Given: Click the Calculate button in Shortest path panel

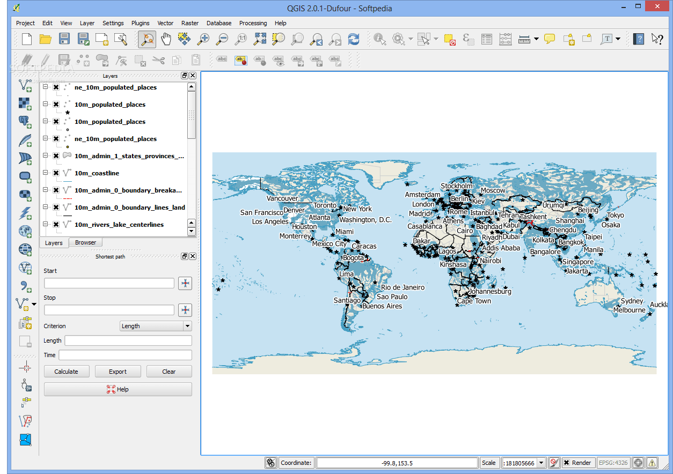Looking at the screenshot, I should [67, 371].
